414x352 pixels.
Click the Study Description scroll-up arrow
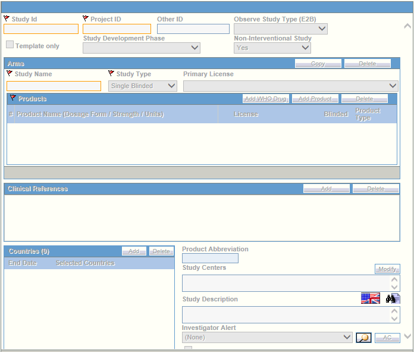pos(394,311)
